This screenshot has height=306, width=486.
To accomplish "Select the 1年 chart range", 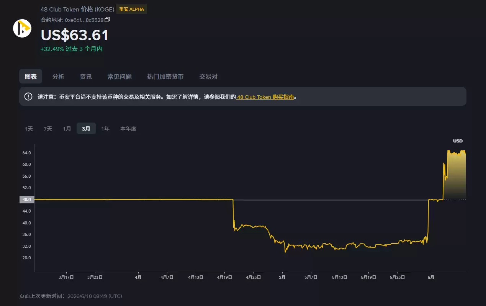I will click(x=105, y=129).
